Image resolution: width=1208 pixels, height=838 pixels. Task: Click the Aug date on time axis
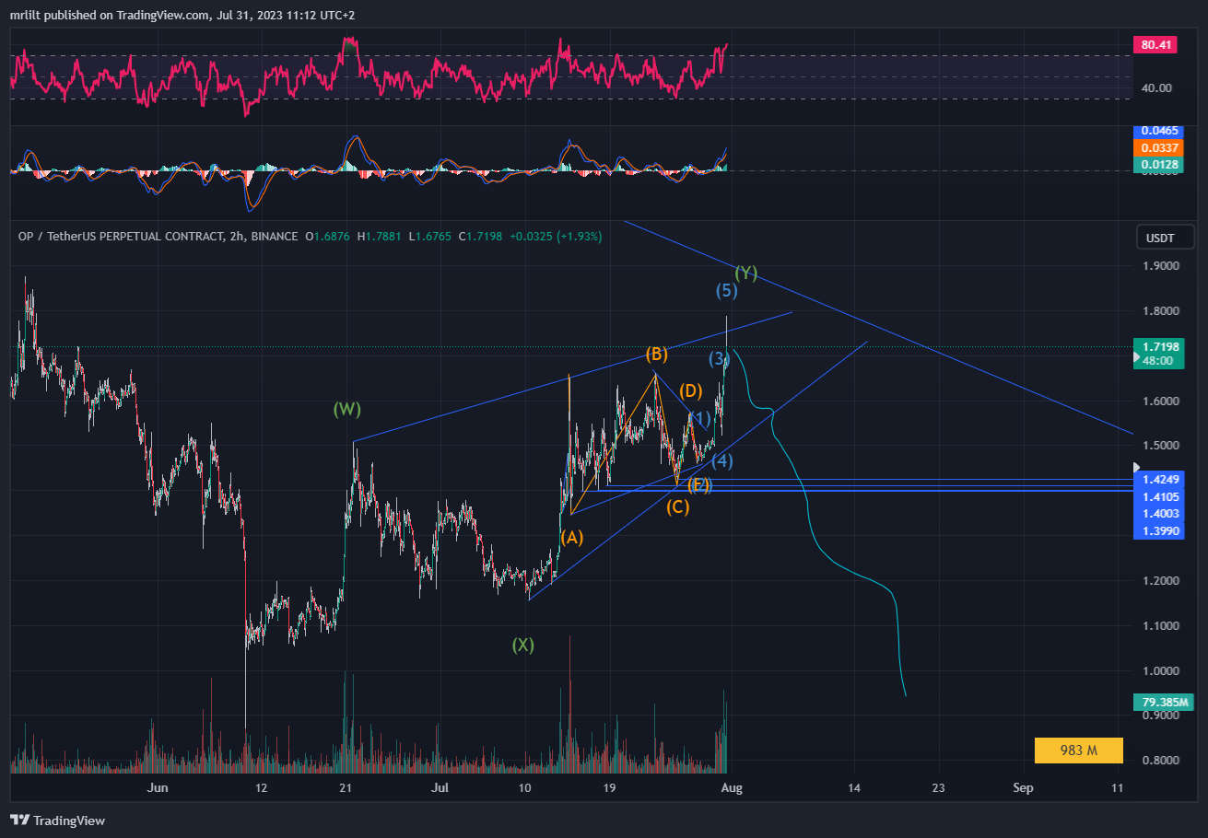(731, 788)
